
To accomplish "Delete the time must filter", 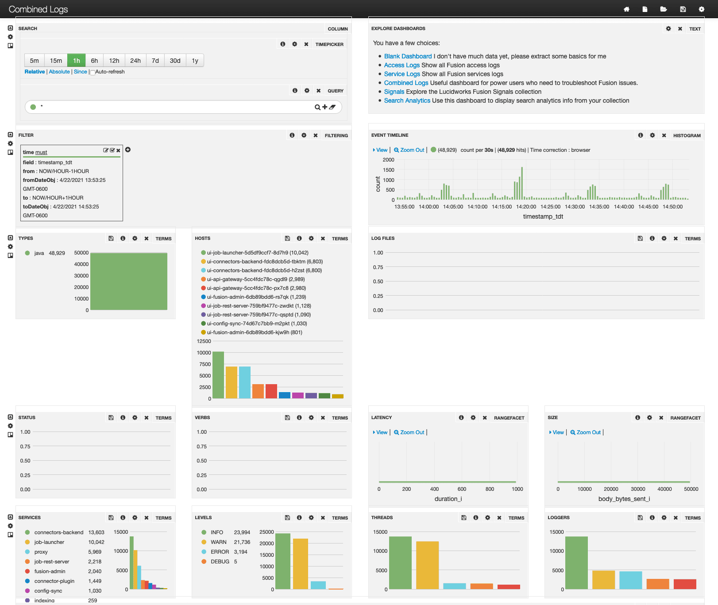I will tap(118, 150).
